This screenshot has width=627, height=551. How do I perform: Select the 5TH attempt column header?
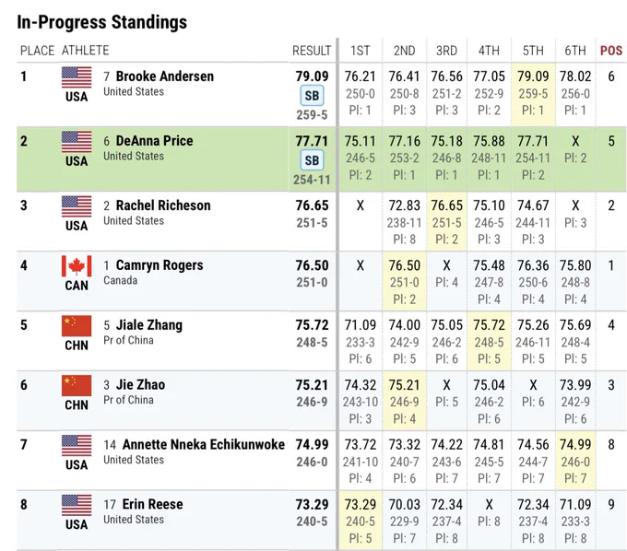point(533,51)
